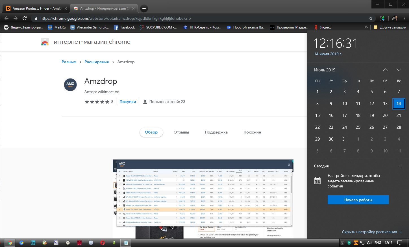
Task: Open the green-blue X extension icon
Action: coord(382,18)
